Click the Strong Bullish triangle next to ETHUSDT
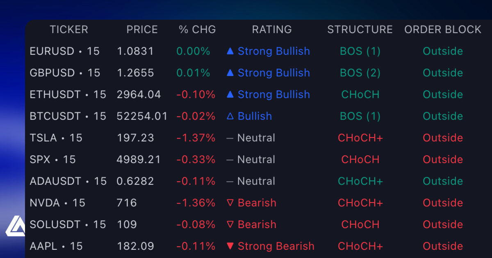Image resolution: width=492 pixels, height=258 pixels. coord(230,95)
